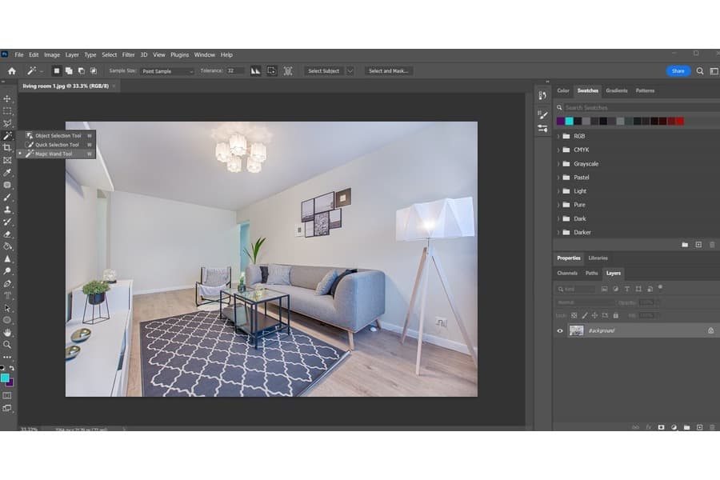Select the Crop tool

7,148
